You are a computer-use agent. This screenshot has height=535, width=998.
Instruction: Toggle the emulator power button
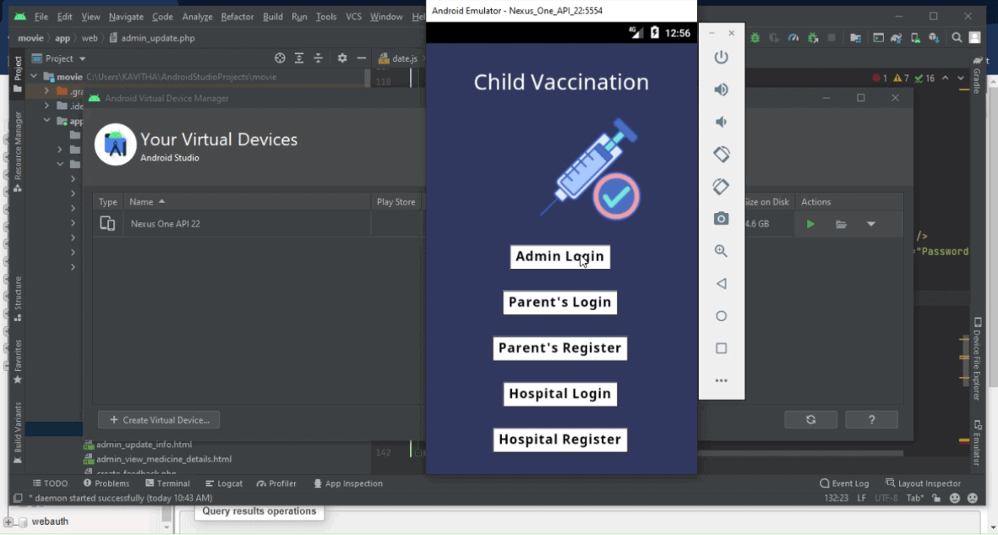[722, 57]
